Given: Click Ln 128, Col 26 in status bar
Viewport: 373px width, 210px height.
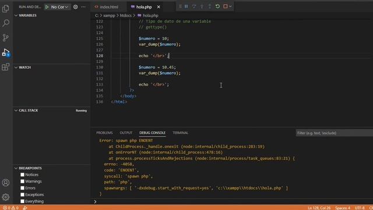Looking at the screenshot, I should tap(319, 208).
